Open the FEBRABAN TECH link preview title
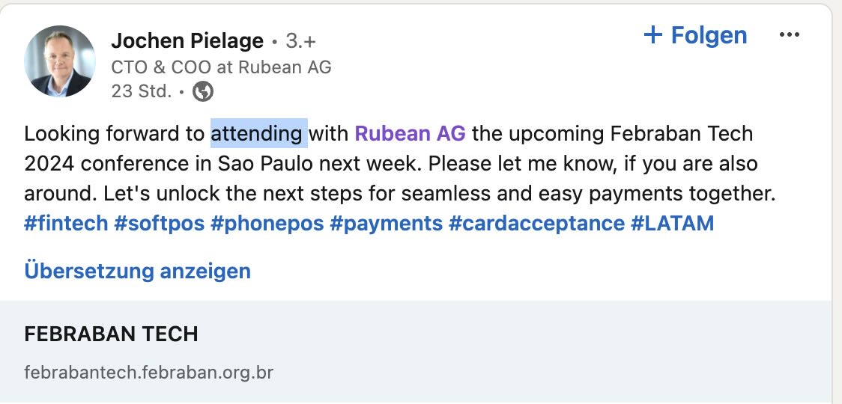This screenshot has width=842, height=404. pyautogui.click(x=111, y=334)
